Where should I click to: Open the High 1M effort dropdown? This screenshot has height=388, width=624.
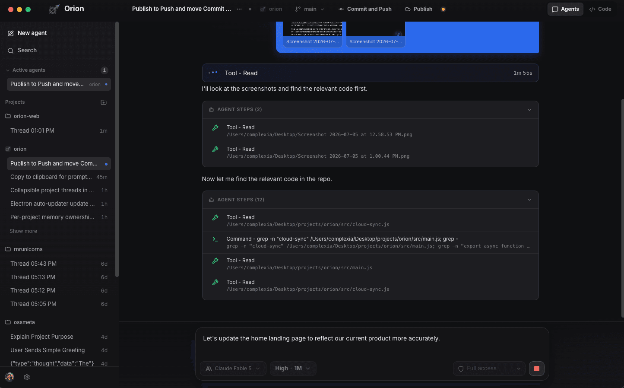(293, 369)
